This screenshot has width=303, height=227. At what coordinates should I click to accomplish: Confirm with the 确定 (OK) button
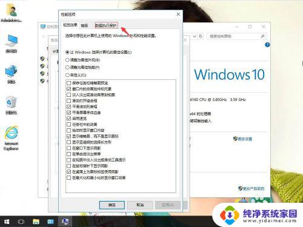[x=112, y=205]
